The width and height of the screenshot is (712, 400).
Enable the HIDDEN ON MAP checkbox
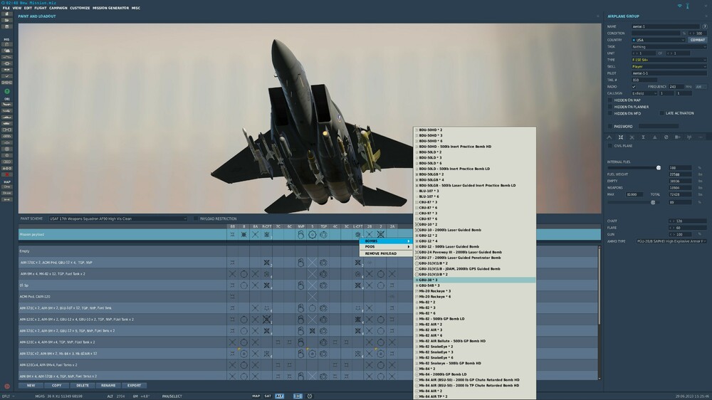click(610, 100)
